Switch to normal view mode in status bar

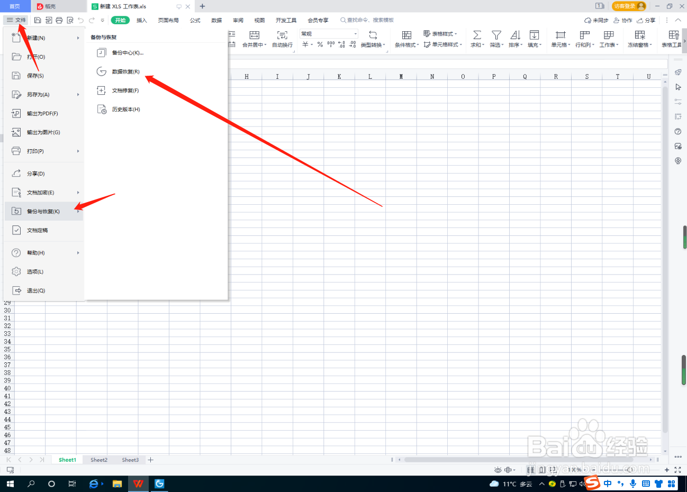point(531,470)
